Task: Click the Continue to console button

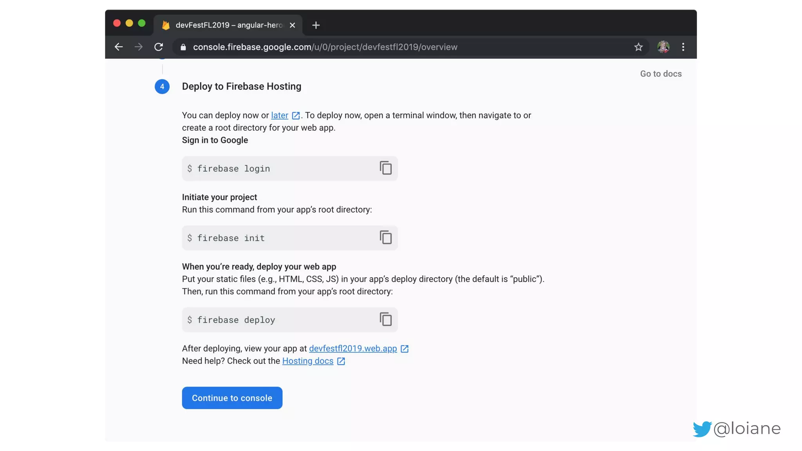Action: [232, 398]
